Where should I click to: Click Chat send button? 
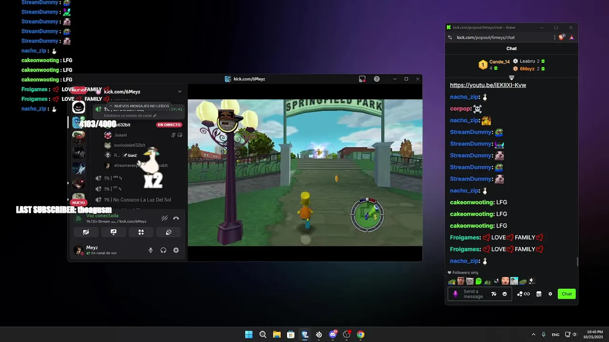[x=567, y=294]
